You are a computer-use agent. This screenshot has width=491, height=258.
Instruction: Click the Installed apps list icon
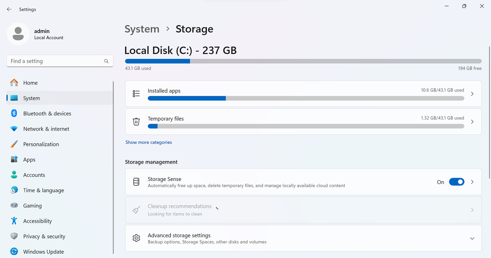pos(136,94)
